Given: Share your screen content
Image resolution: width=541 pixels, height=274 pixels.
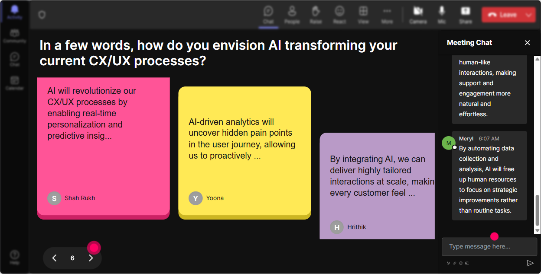Looking at the screenshot, I should click(x=466, y=15).
